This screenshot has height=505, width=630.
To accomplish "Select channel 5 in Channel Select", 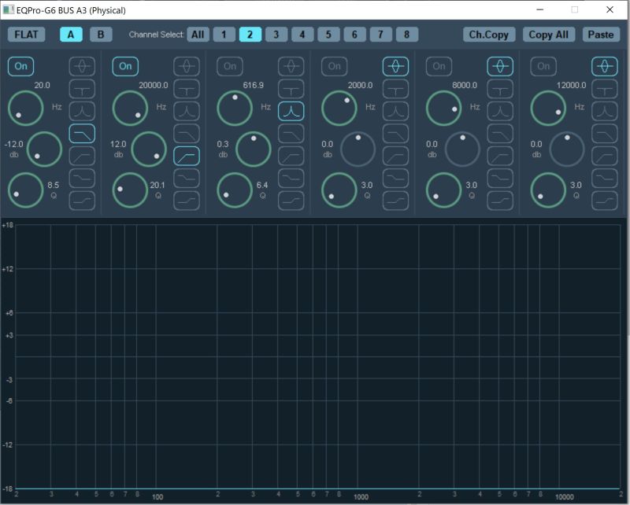I will 328,35.
